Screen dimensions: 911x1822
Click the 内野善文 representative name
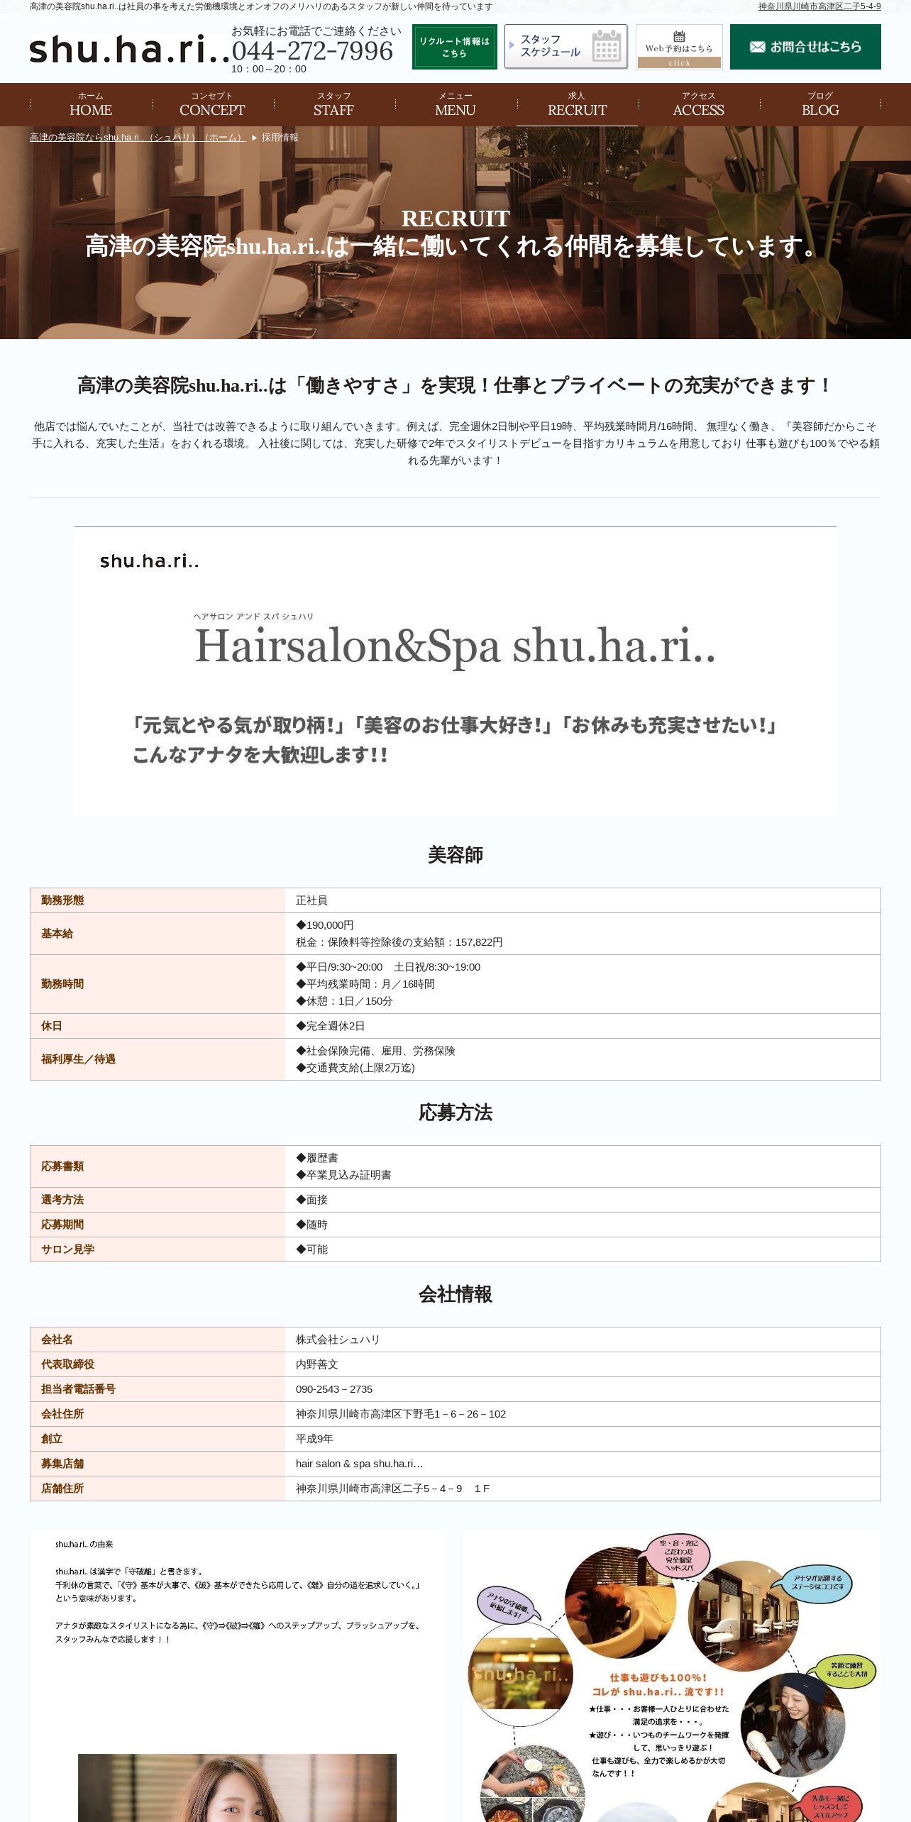click(x=317, y=1364)
